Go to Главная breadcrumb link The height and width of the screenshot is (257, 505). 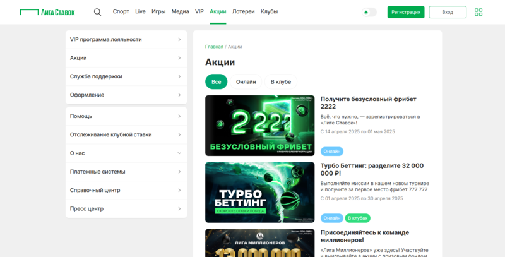(x=214, y=47)
